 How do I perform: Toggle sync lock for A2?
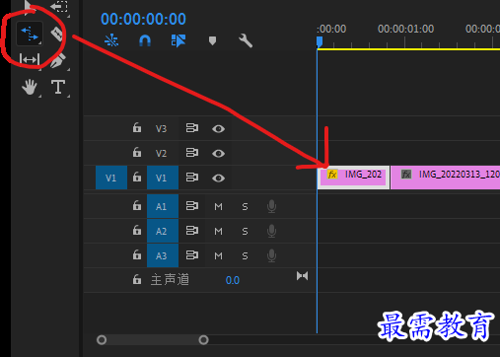(x=192, y=231)
